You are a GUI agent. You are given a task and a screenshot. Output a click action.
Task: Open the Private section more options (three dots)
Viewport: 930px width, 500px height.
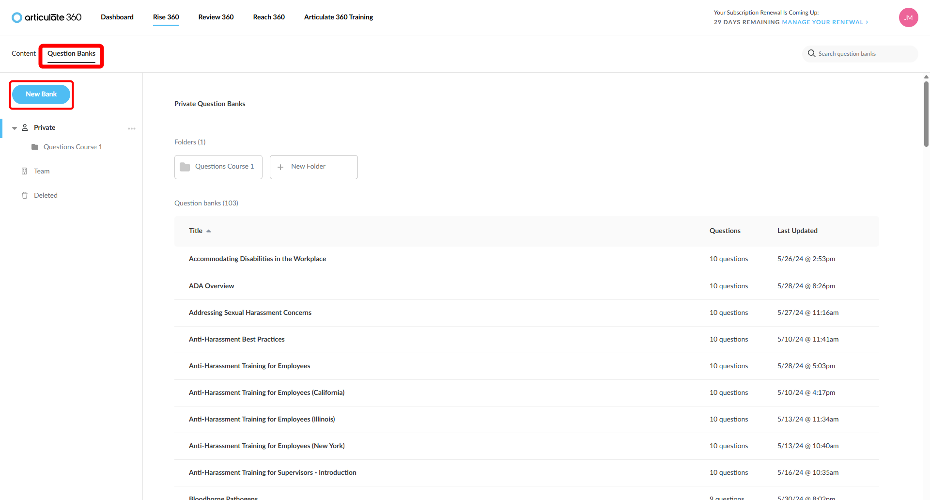(x=132, y=128)
